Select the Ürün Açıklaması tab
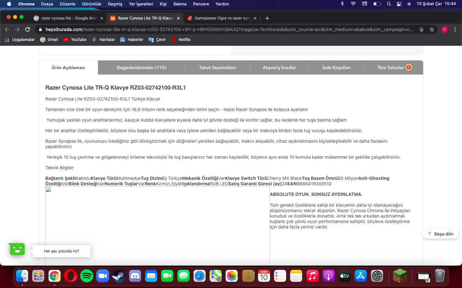 68,68
